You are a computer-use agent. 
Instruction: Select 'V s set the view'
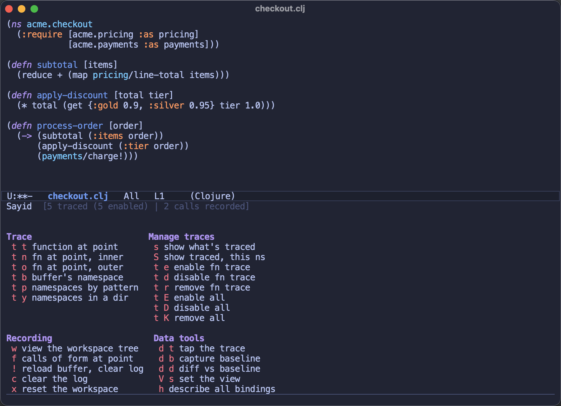[199, 379]
